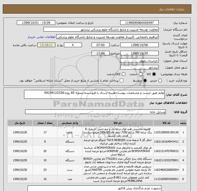Click the goods group field وسایل خانه
Screen dimensions: 197x191
(95, 112)
